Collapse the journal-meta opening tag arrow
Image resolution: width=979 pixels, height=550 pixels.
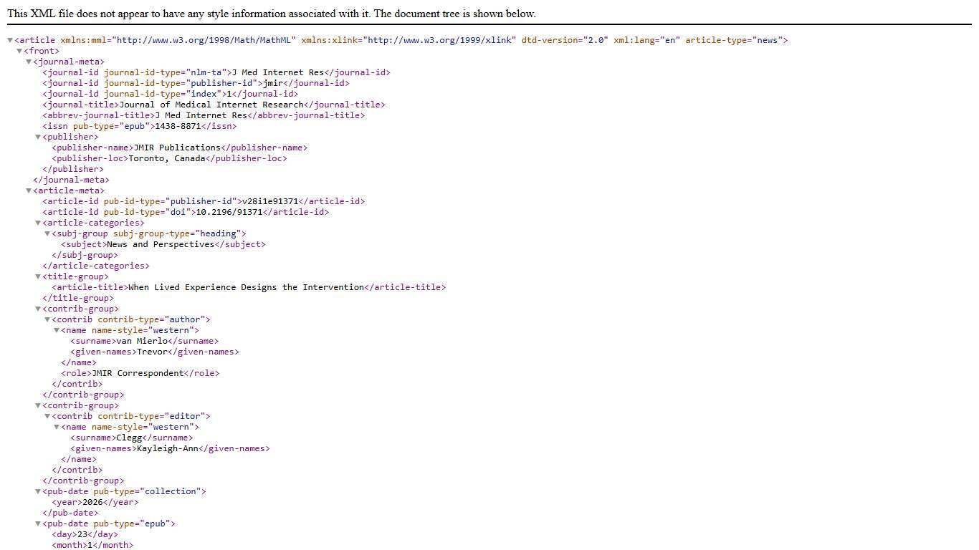(29, 62)
